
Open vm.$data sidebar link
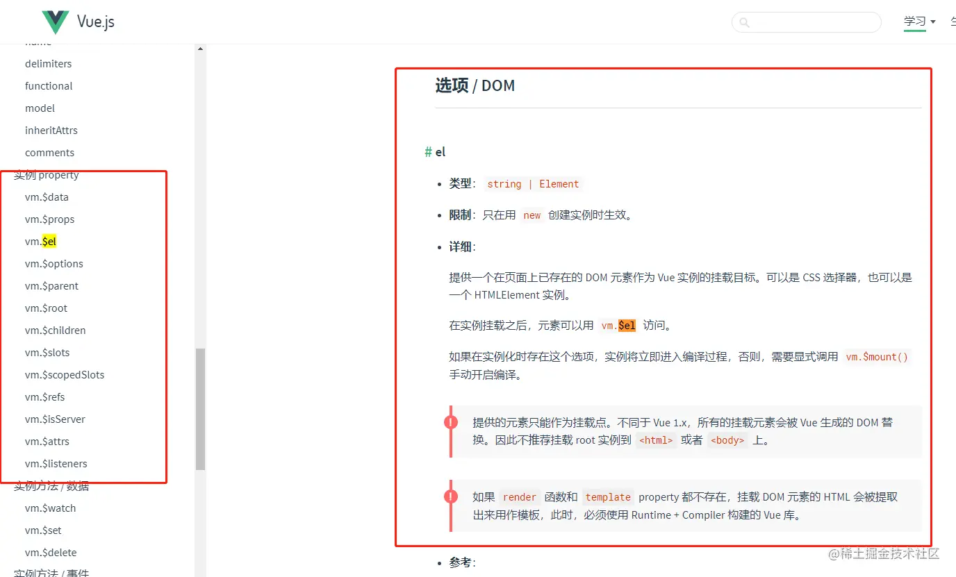[x=47, y=197]
